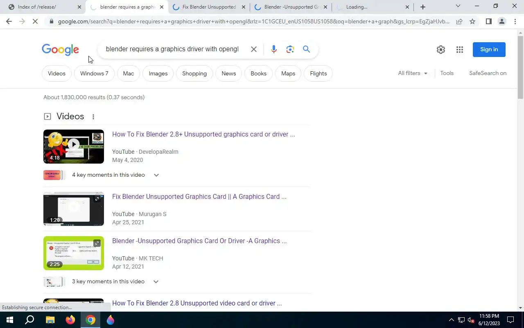
Task: Open Fix Blender Unsupported Graphics Card link
Action: point(199,197)
